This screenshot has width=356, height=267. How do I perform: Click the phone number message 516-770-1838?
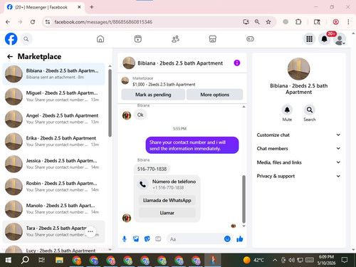point(152,169)
